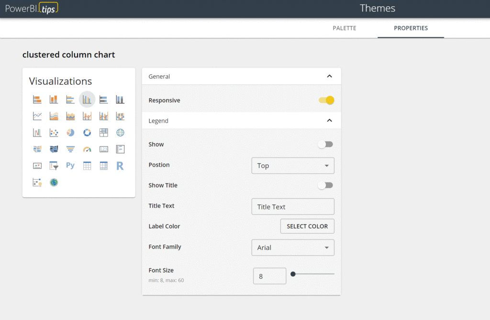The image size is (490, 320).
Task: Enable the Show Title toggle
Action: 325,185
